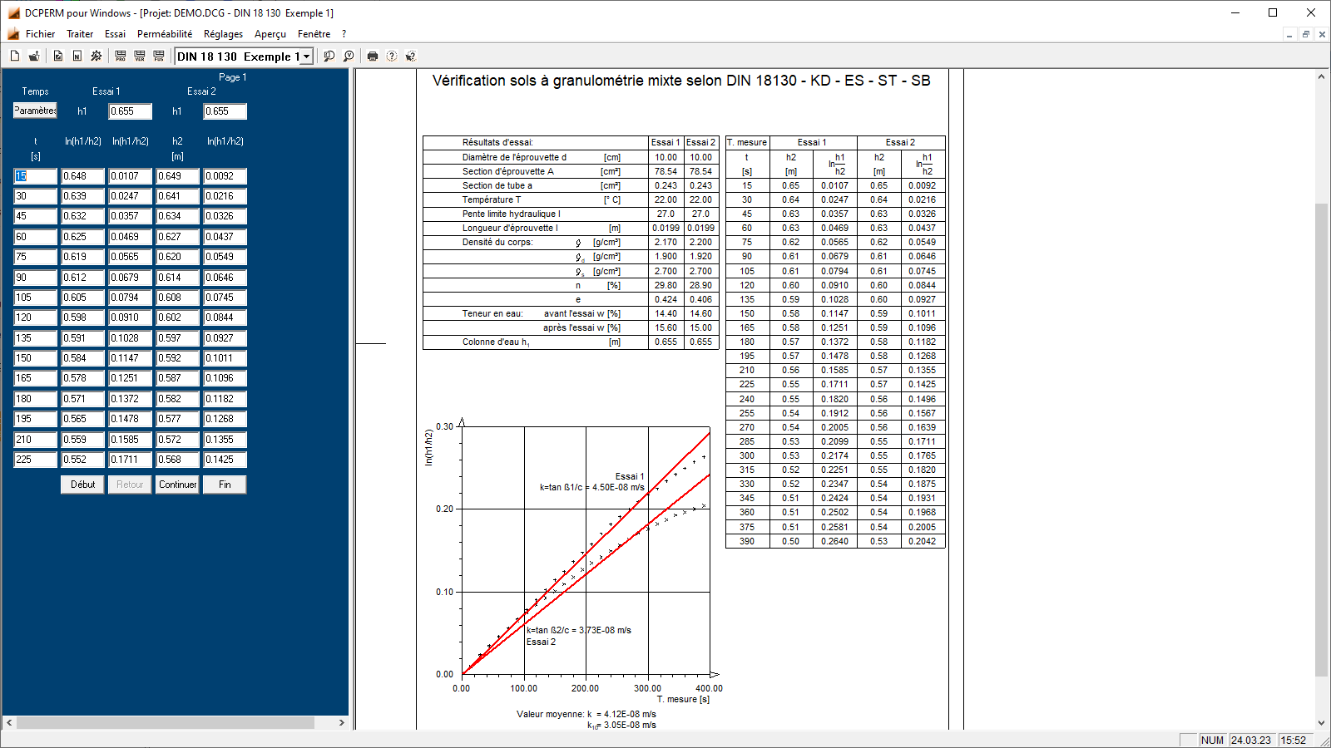Restore the inner document window

coord(1306,34)
